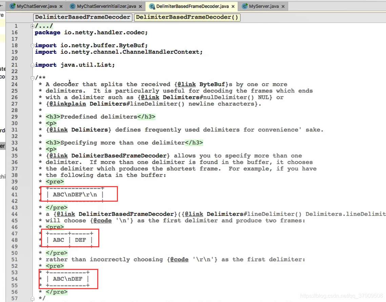Switch to the MyChatServer.java tab
This screenshot has height=302, width=386.
pos(37,6)
